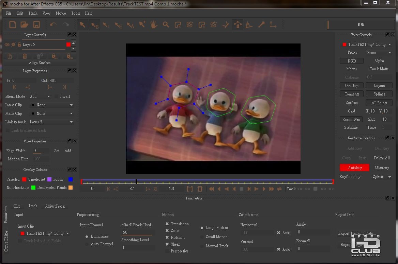Change the green Non-trackable colour swatch
The width and height of the screenshot is (398, 264).
tap(33, 188)
